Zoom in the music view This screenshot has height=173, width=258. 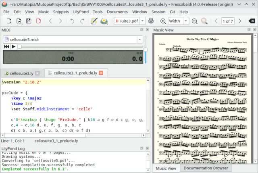[x=163, y=21]
